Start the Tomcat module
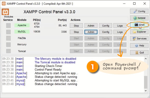The image size is (150, 98). click(76, 51)
